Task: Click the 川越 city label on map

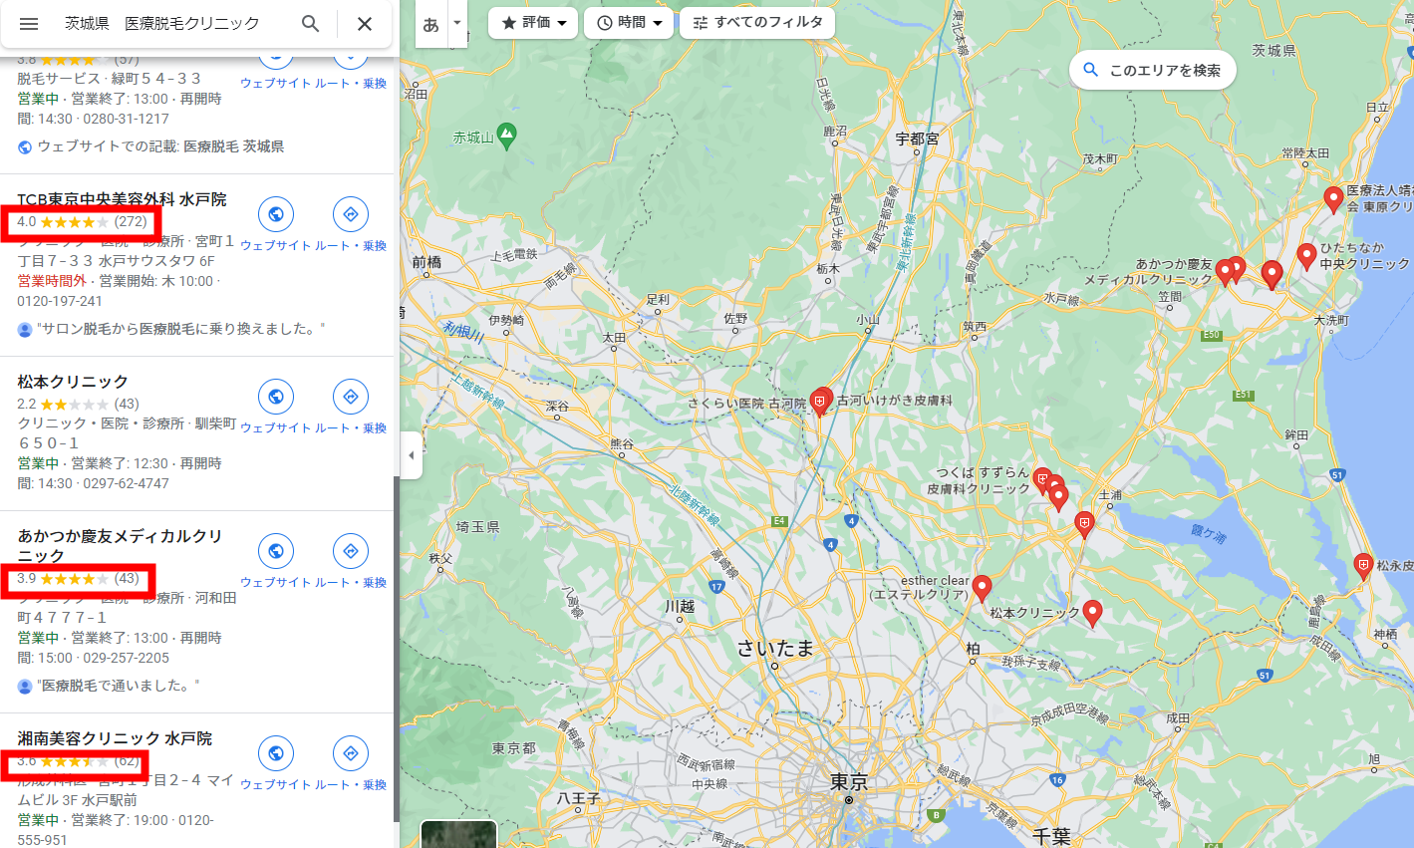Action: pyautogui.click(x=680, y=606)
